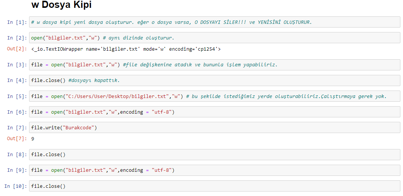Select cell In [9] open with utf-8
403x196 pixels.
point(215,170)
